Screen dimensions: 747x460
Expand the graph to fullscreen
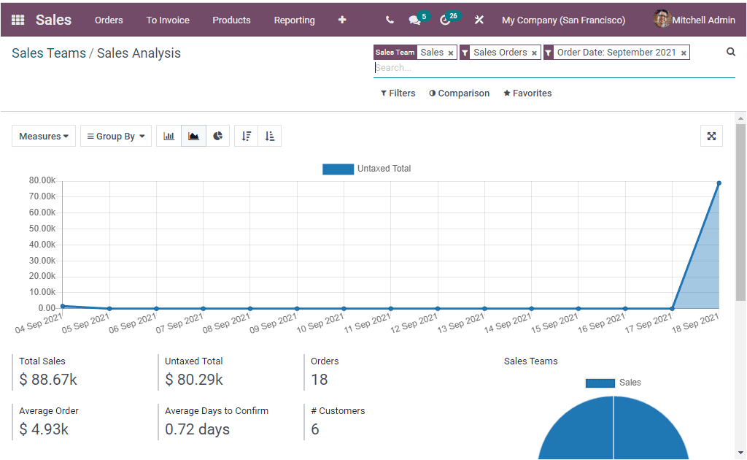[711, 136]
